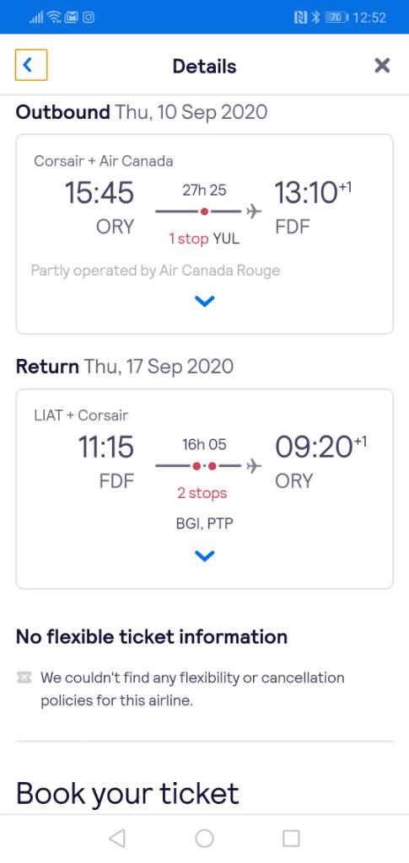The width and height of the screenshot is (409, 863).
Task: Open the Corsair + Air Canada outbound card
Action: 204,234
